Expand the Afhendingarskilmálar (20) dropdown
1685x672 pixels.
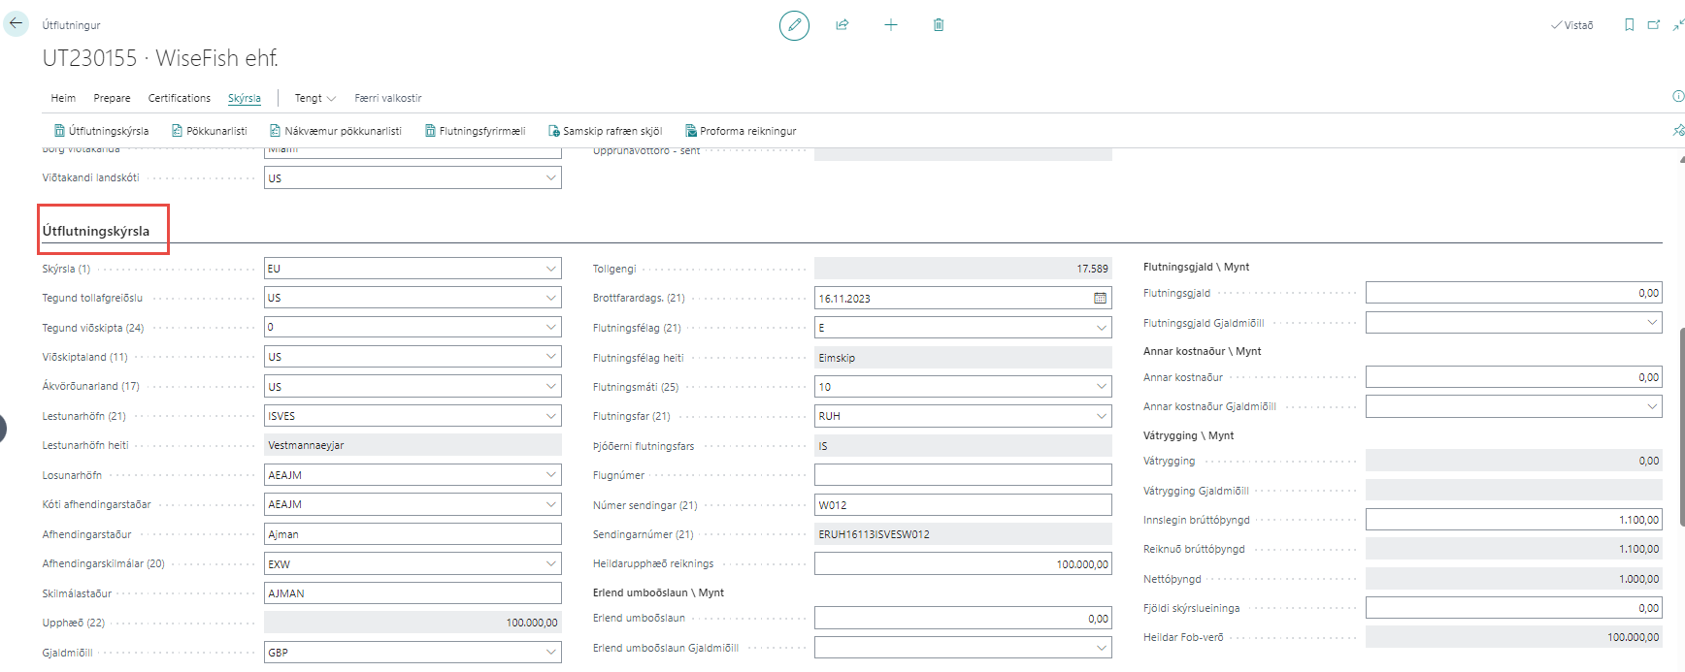pos(551,563)
